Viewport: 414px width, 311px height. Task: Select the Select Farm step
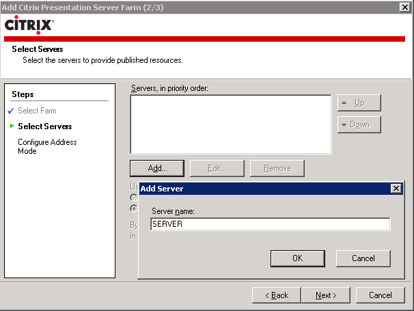37,111
